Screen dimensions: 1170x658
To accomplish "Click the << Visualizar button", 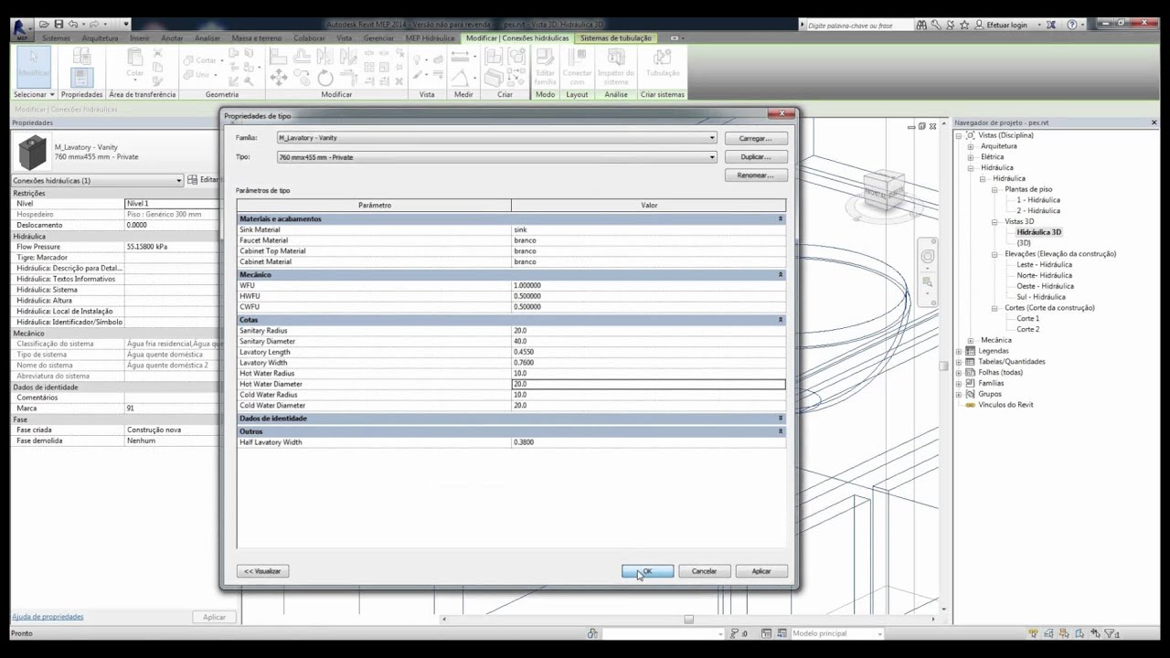I will point(262,571).
